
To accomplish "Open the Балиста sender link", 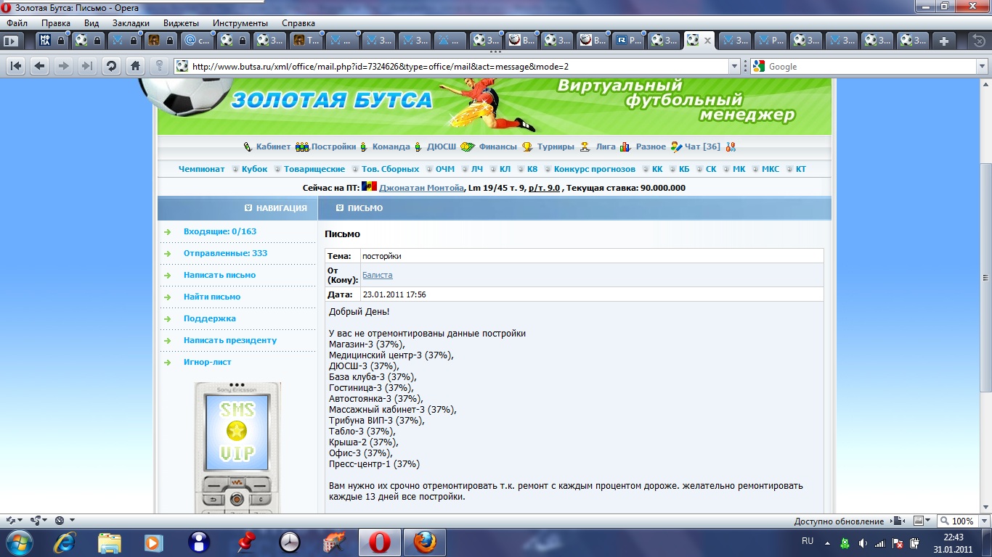I will (377, 275).
